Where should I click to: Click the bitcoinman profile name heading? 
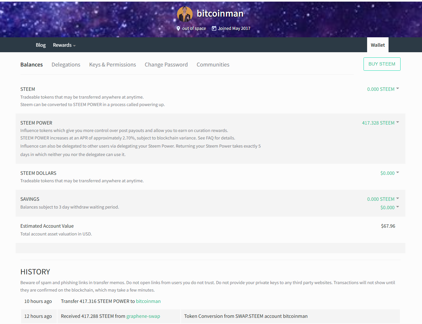pos(220,13)
